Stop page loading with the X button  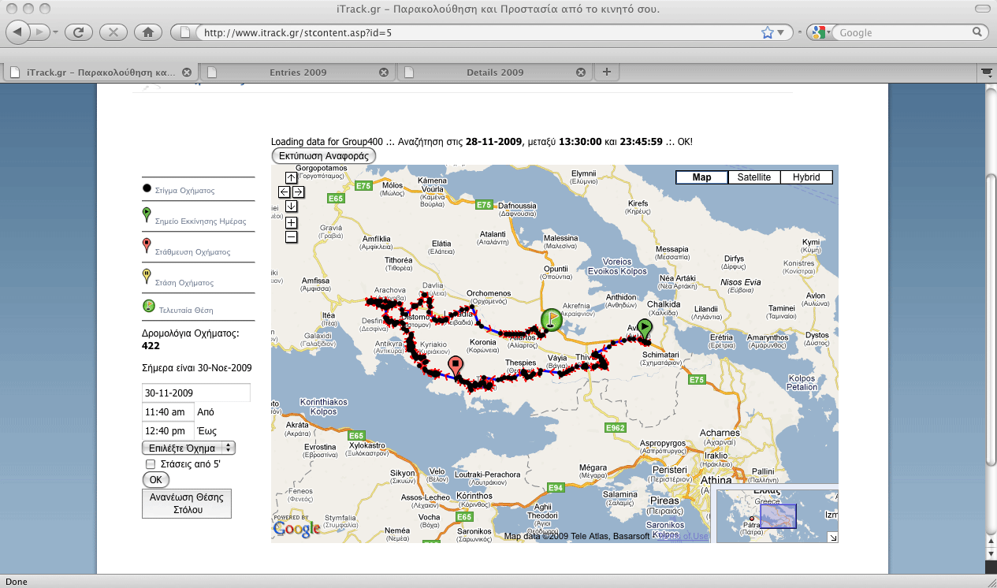(x=113, y=32)
